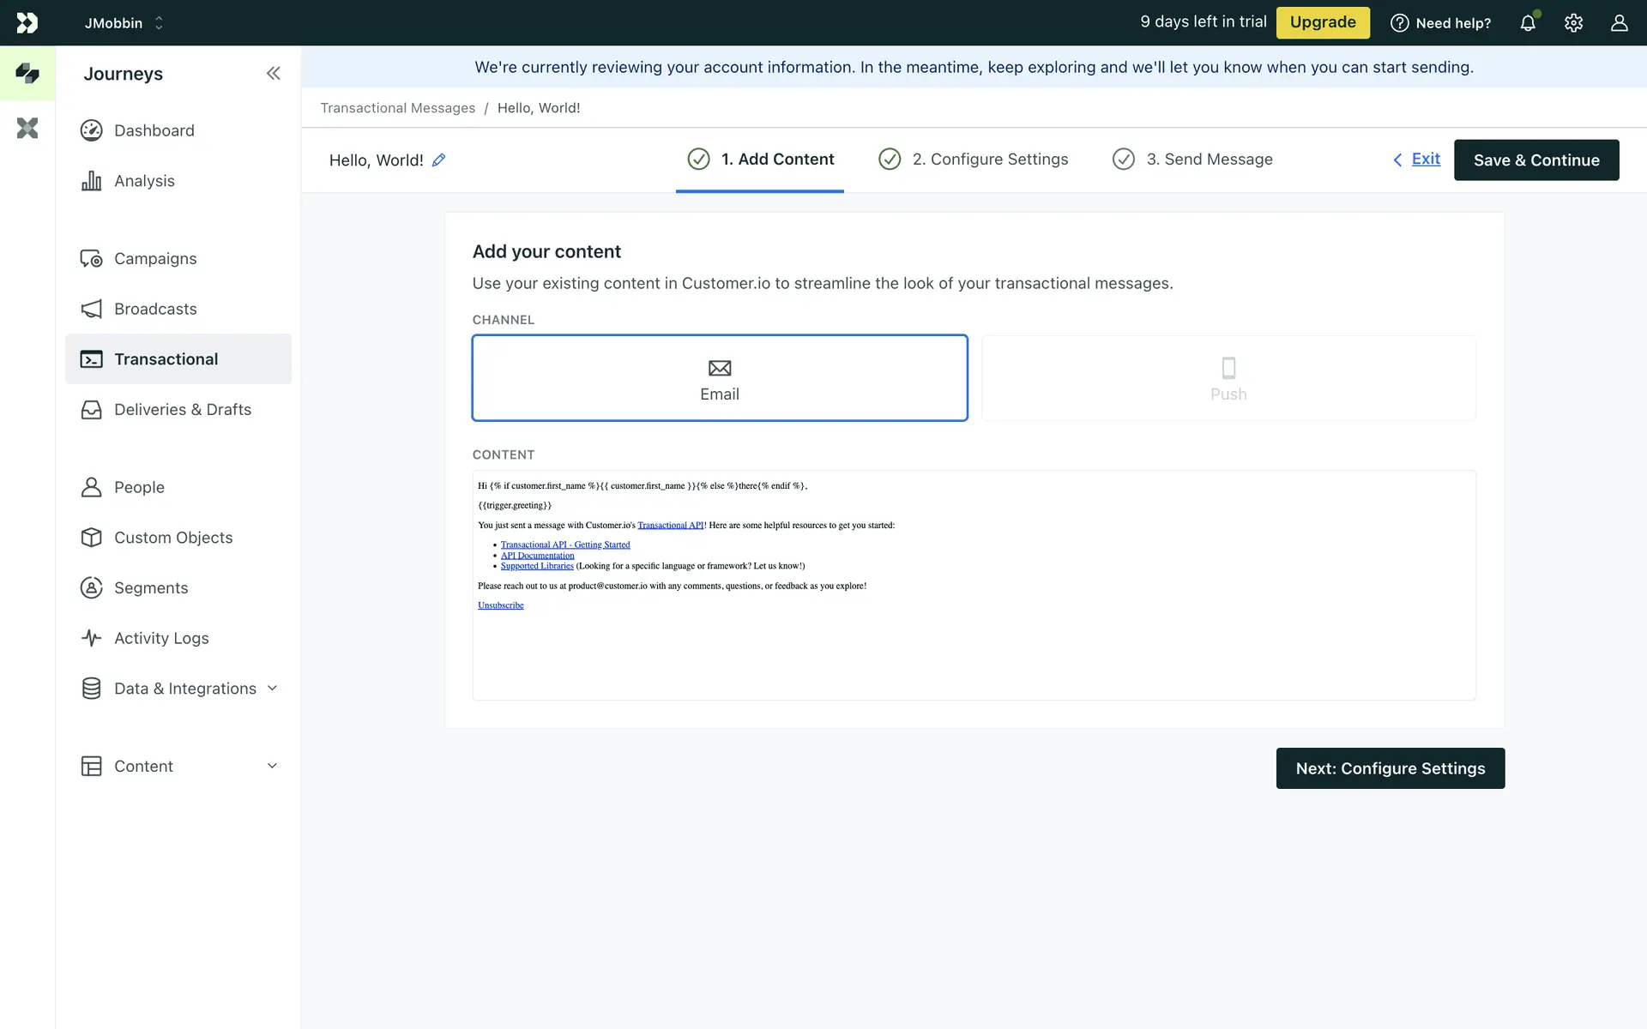Switch to Data Pipelines app icon
Screen dimensions: 1647x1029
[x=27, y=129]
